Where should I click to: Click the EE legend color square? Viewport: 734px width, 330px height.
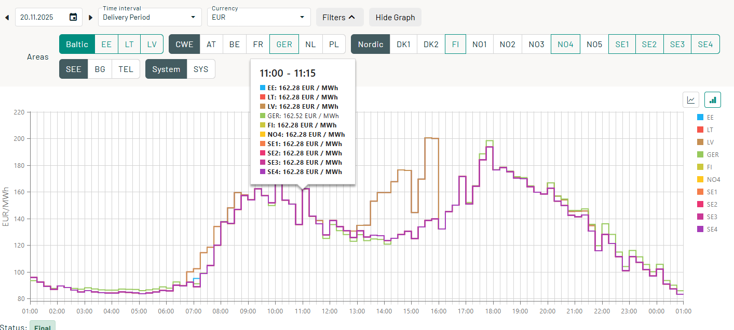(699, 118)
